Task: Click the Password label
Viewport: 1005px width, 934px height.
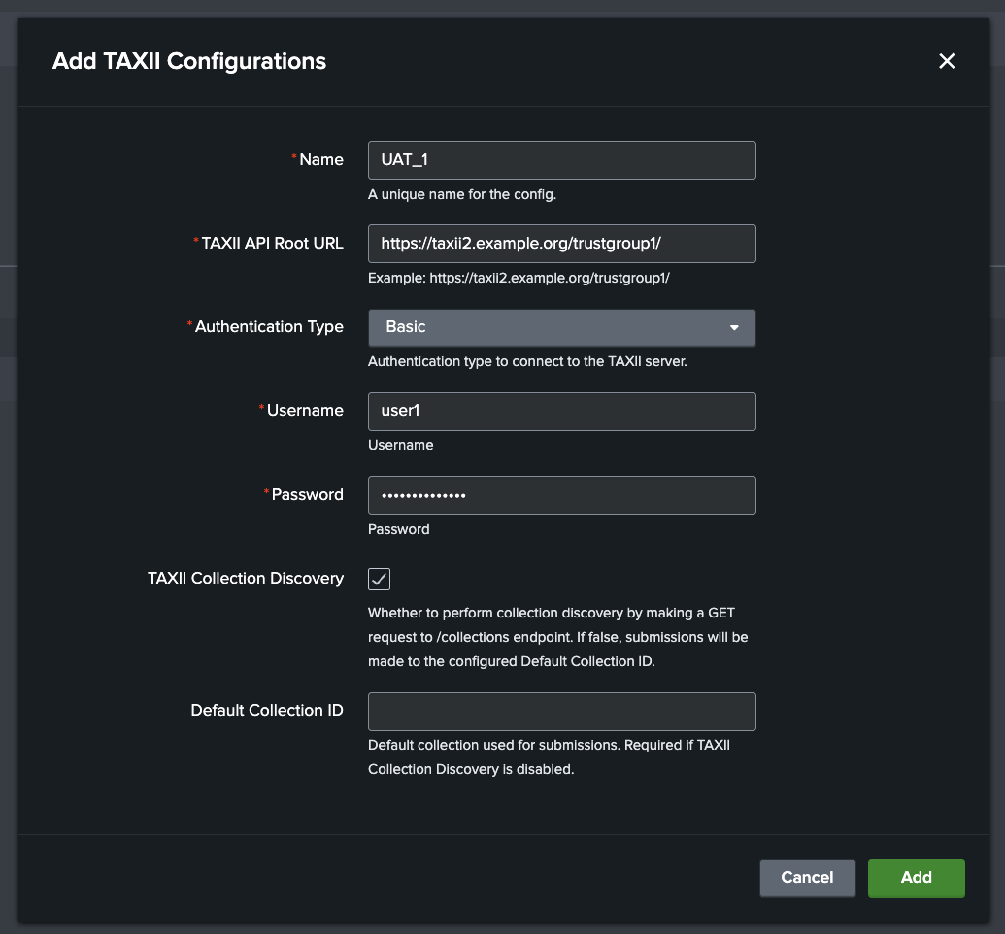Action: (307, 494)
